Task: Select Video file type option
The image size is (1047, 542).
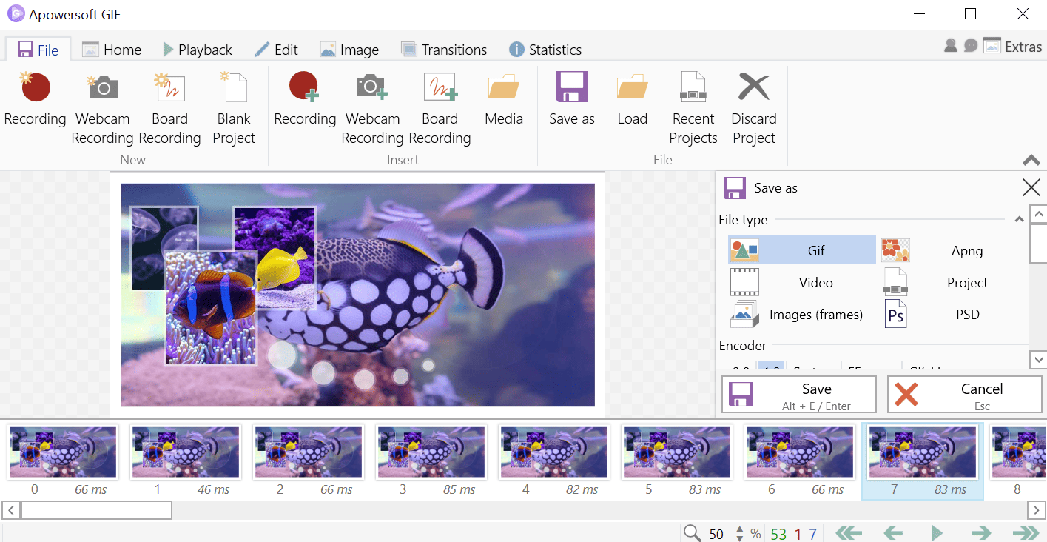Action: 802,283
